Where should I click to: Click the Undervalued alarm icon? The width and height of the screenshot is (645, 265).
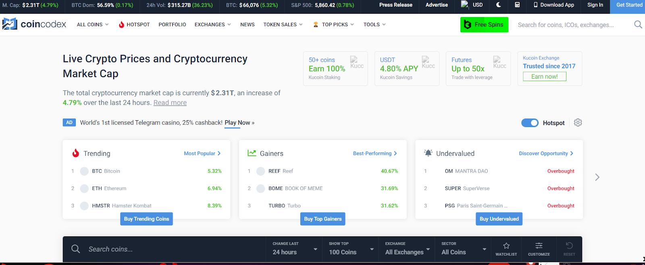(x=428, y=153)
